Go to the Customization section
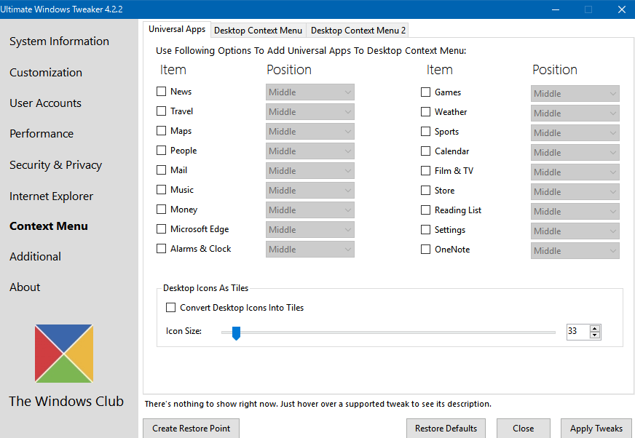The height and width of the screenshot is (438, 635). [46, 73]
